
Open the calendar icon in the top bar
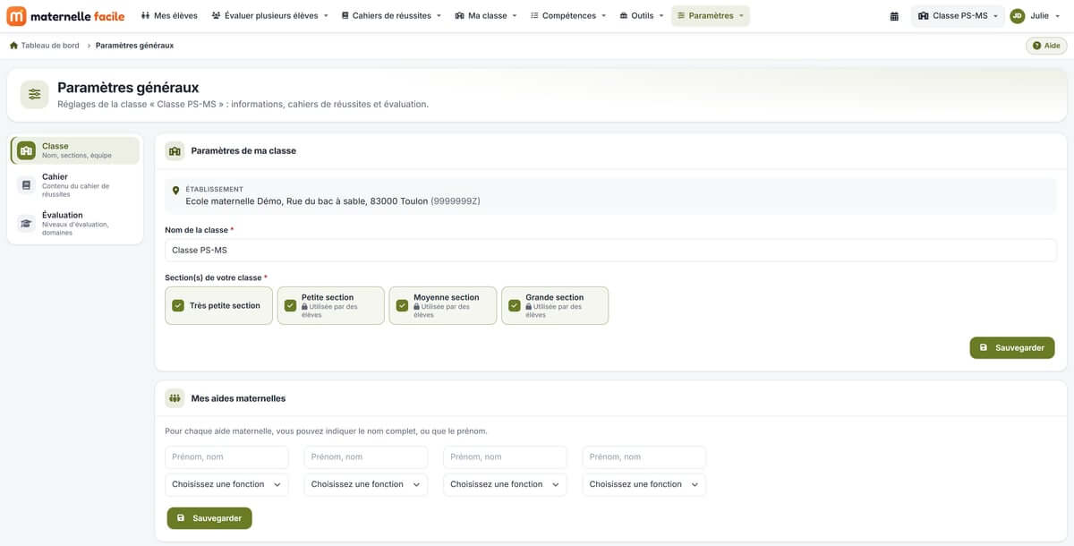coord(894,16)
